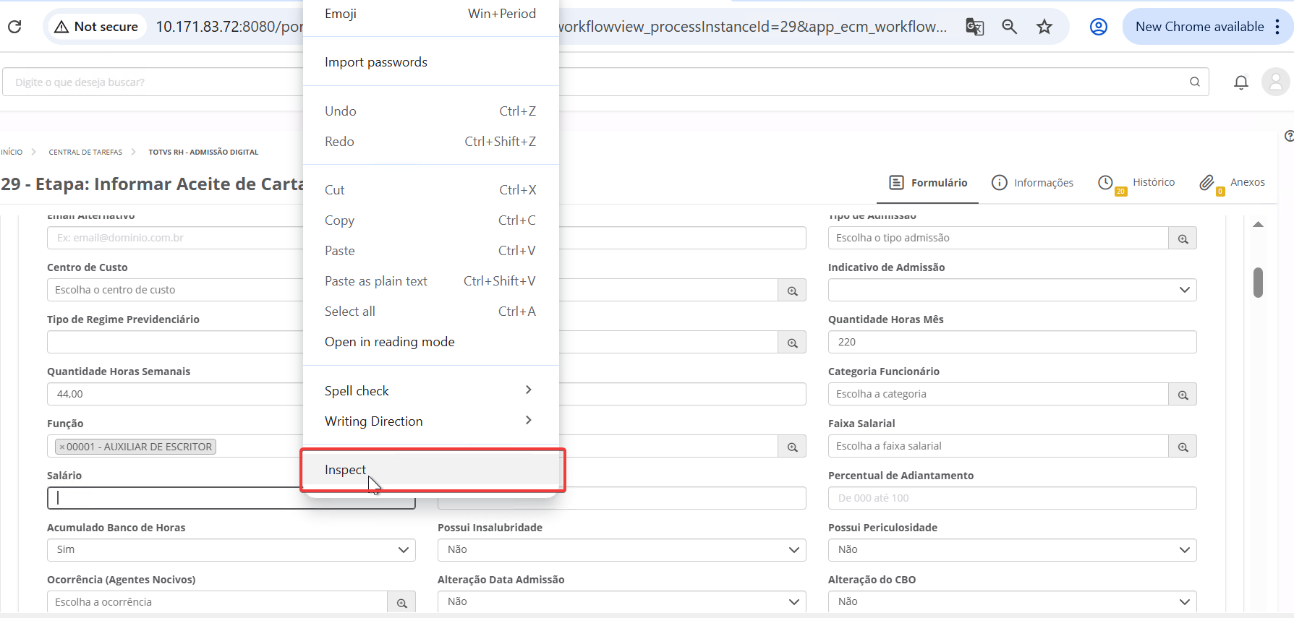
Task: Click the zoom magnifier icon in address bar
Action: pyautogui.click(x=1009, y=27)
